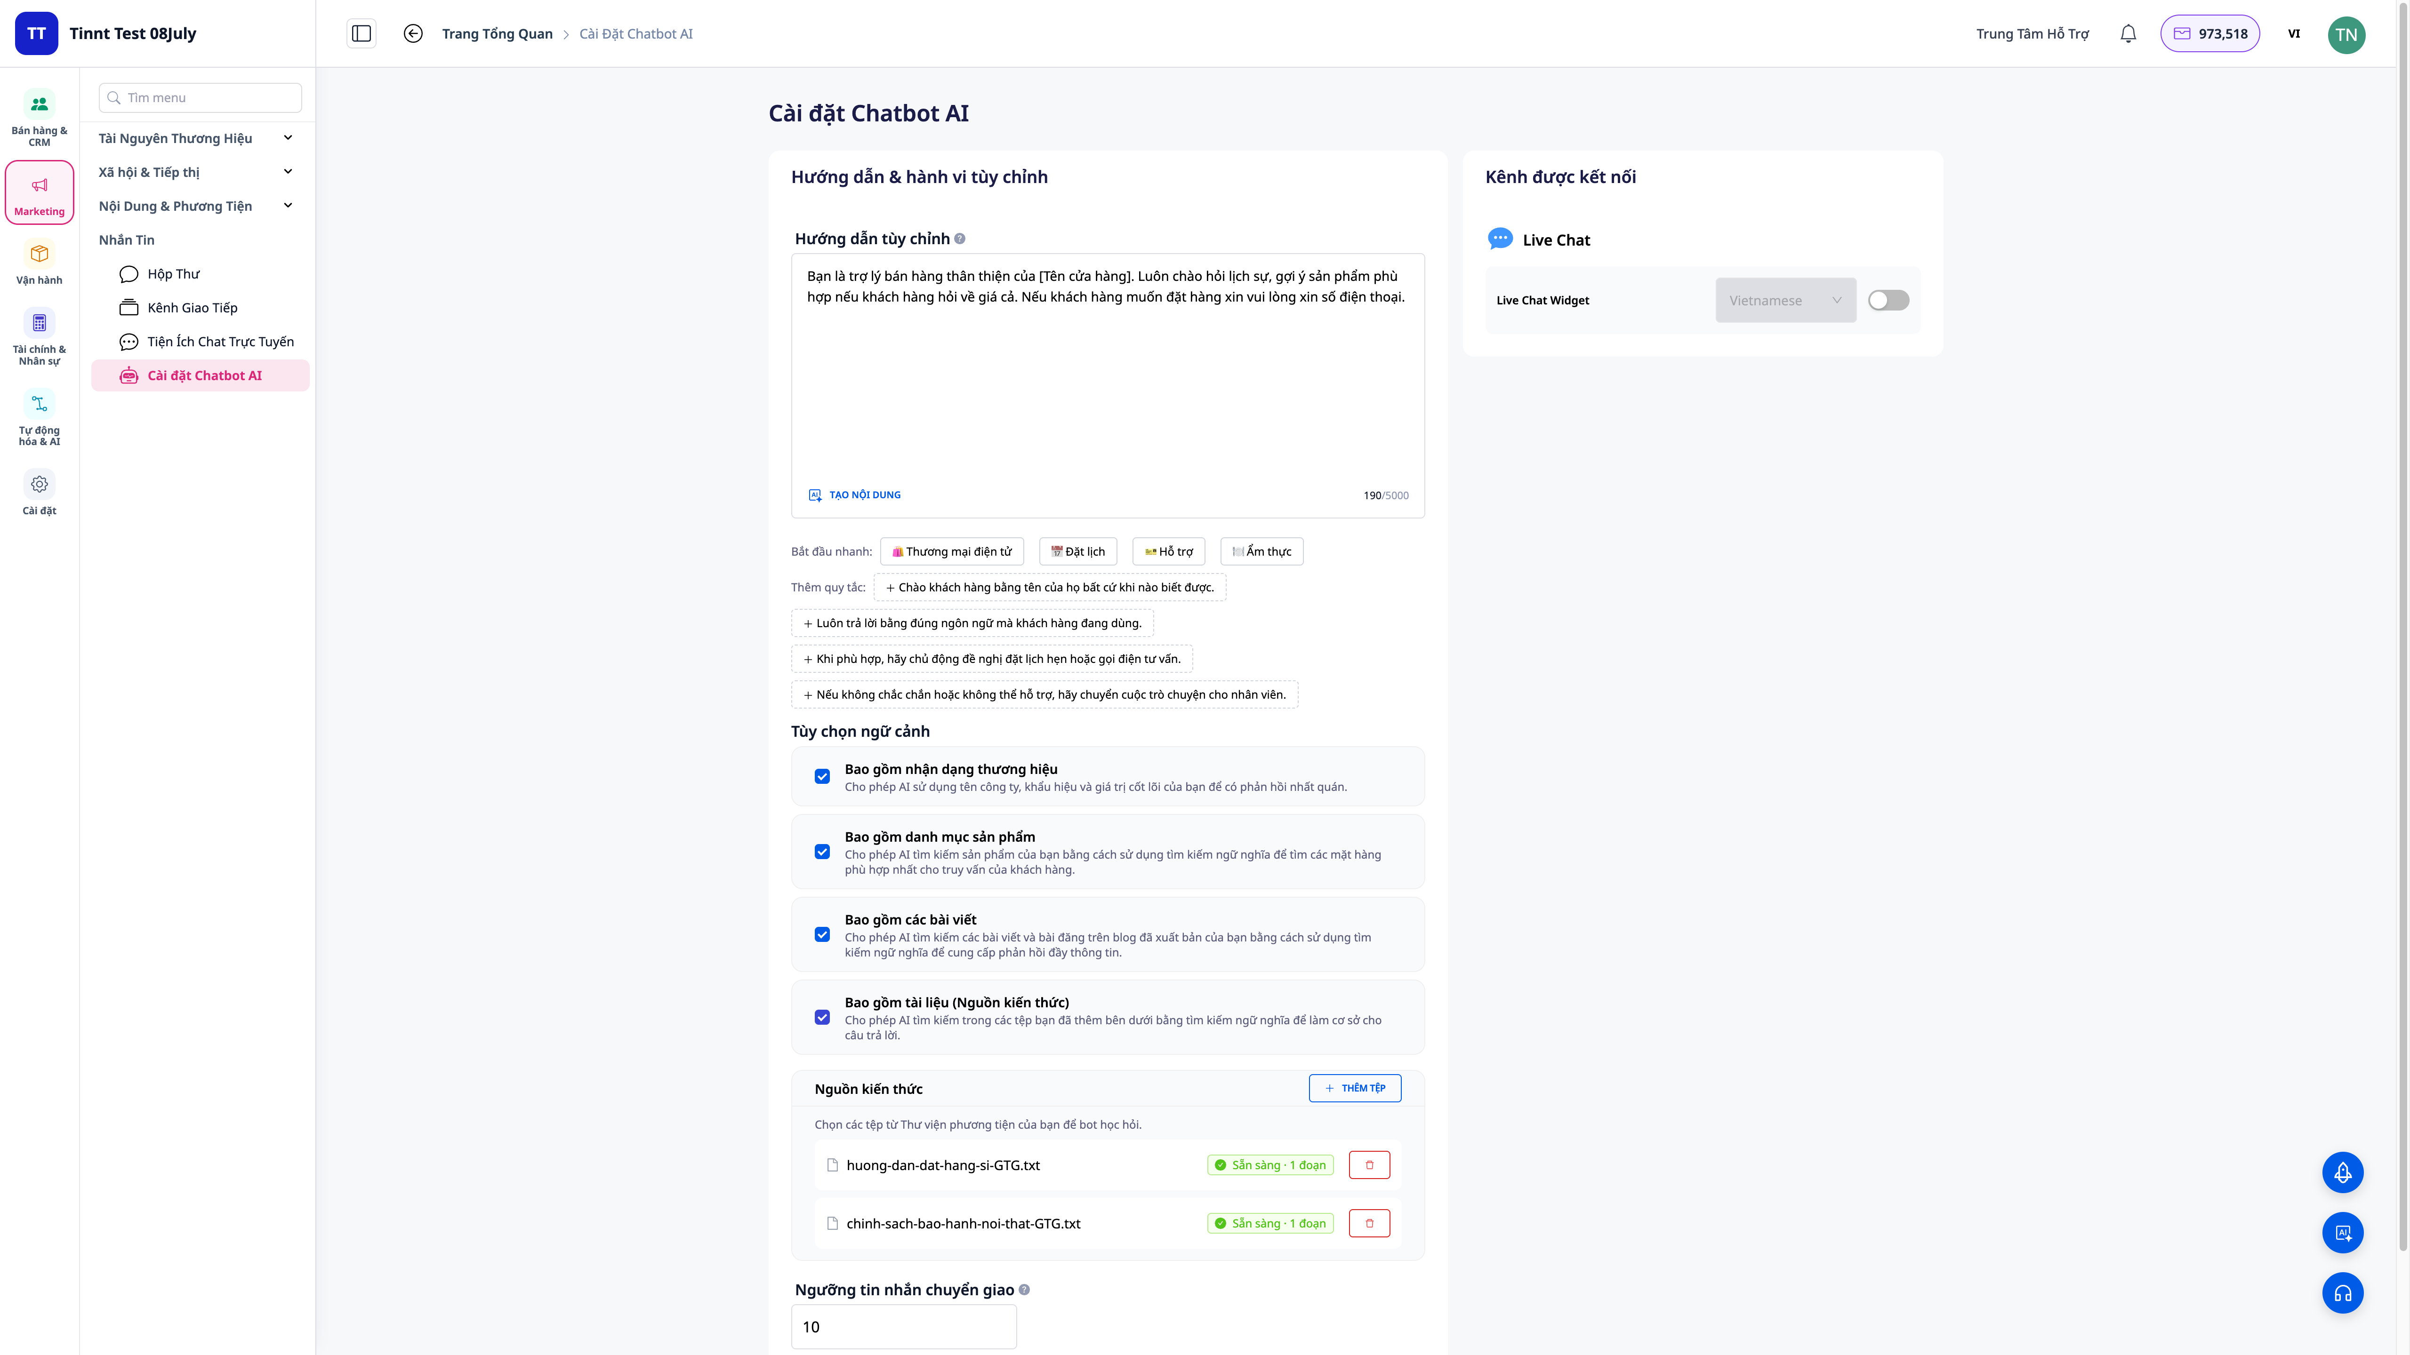
Task: Toggle the sidebar panel icon
Action: [x=361, y=34]
